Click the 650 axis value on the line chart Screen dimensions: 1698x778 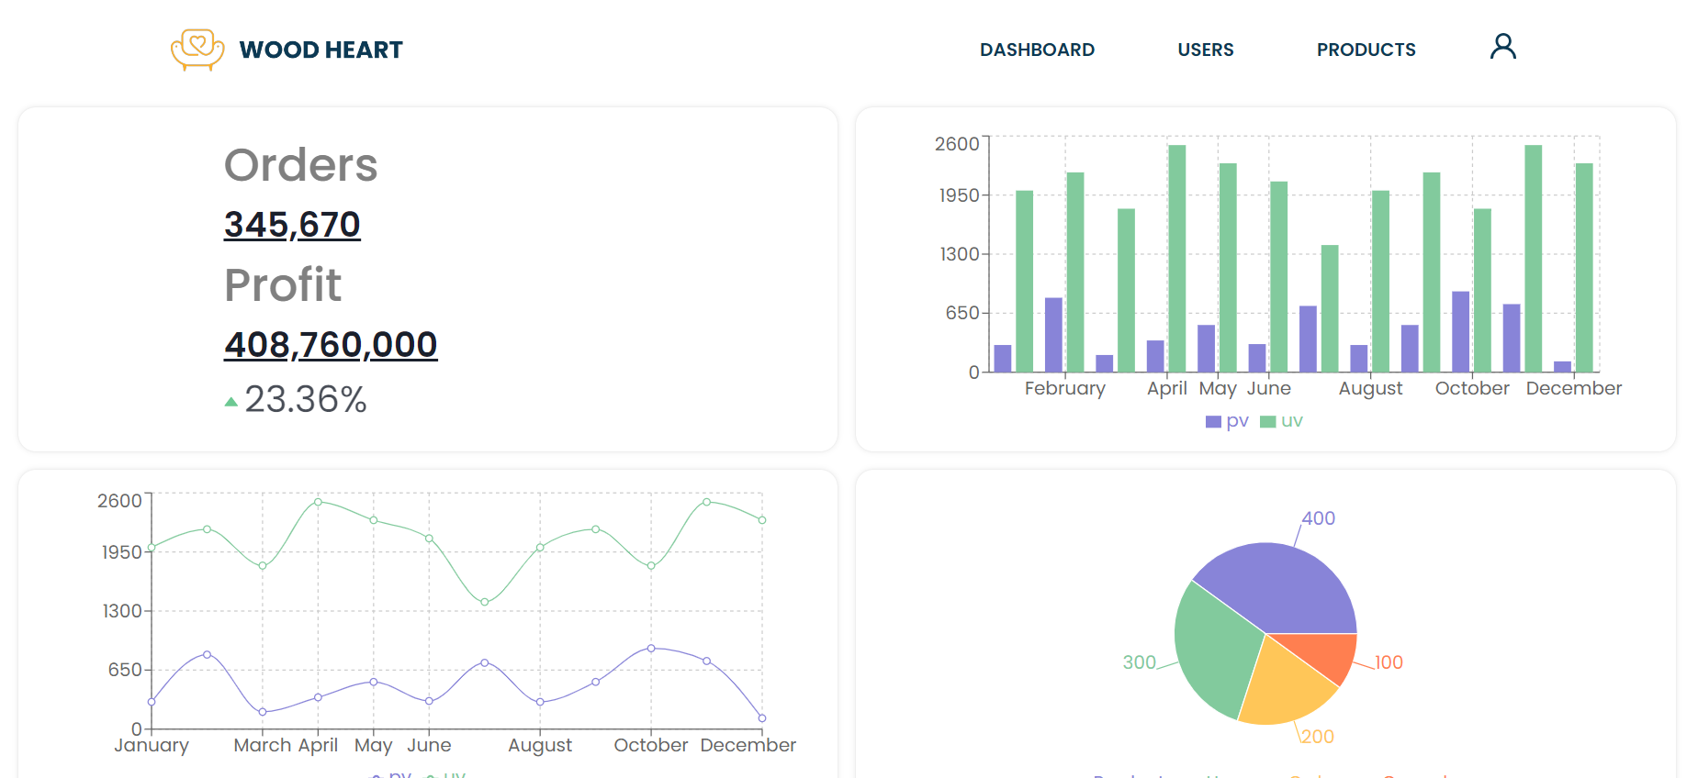(125, 670)
